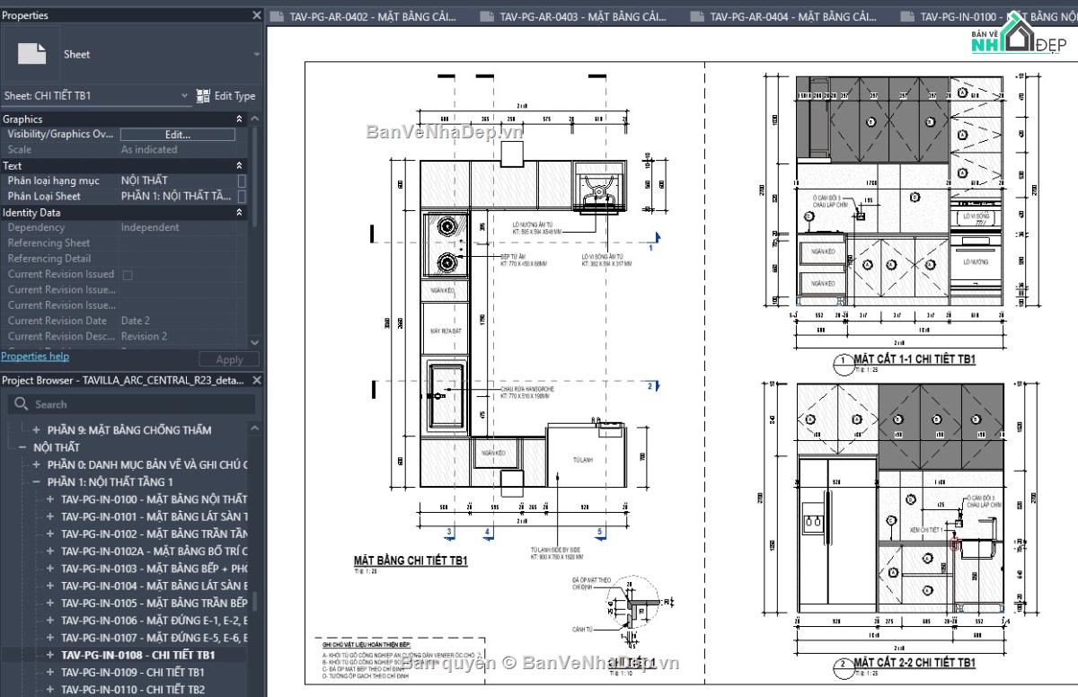This screenshot has width=1078, height=697.
Task: Click the Edit Type button label
Action: pyautogui.click(x=235, y=96)
